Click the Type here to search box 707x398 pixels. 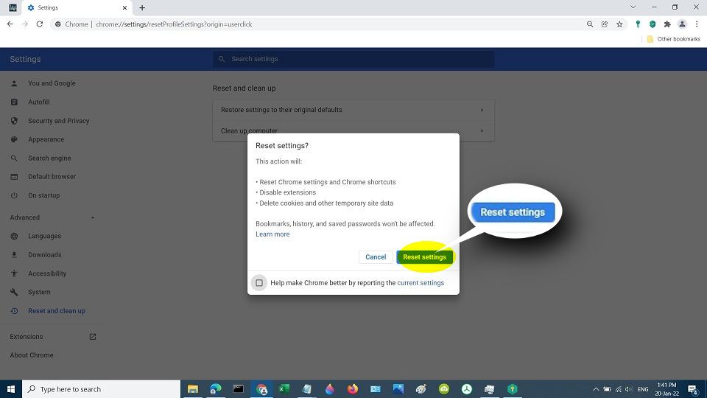click(x=102, y=389)
